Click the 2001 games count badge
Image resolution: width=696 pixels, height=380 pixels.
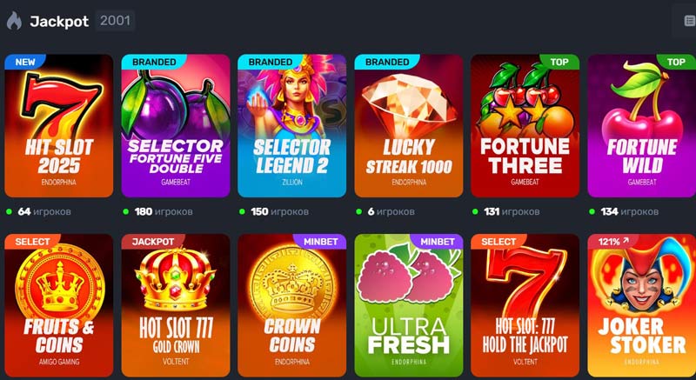115,21
